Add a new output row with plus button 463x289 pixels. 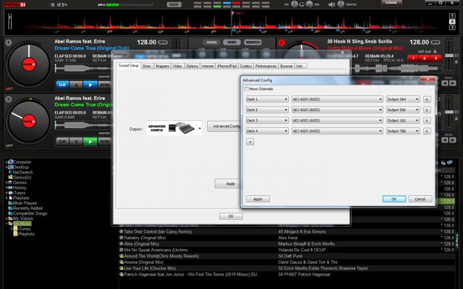click(x=250, y=142)
